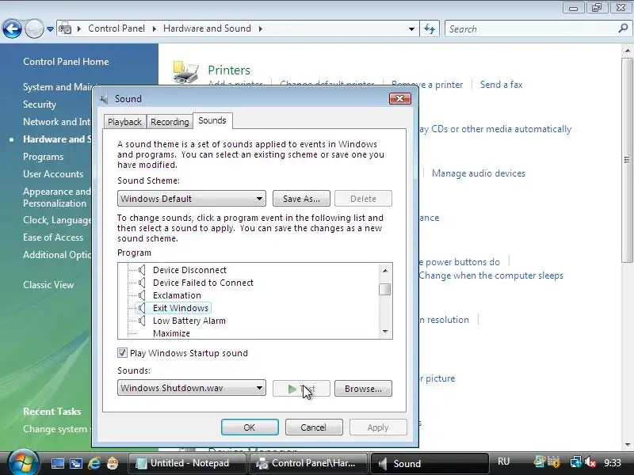Select Device Failed to Connect event
Image resolution: width=634 pixels, height=475 pixels.
(x=203, y=283)
